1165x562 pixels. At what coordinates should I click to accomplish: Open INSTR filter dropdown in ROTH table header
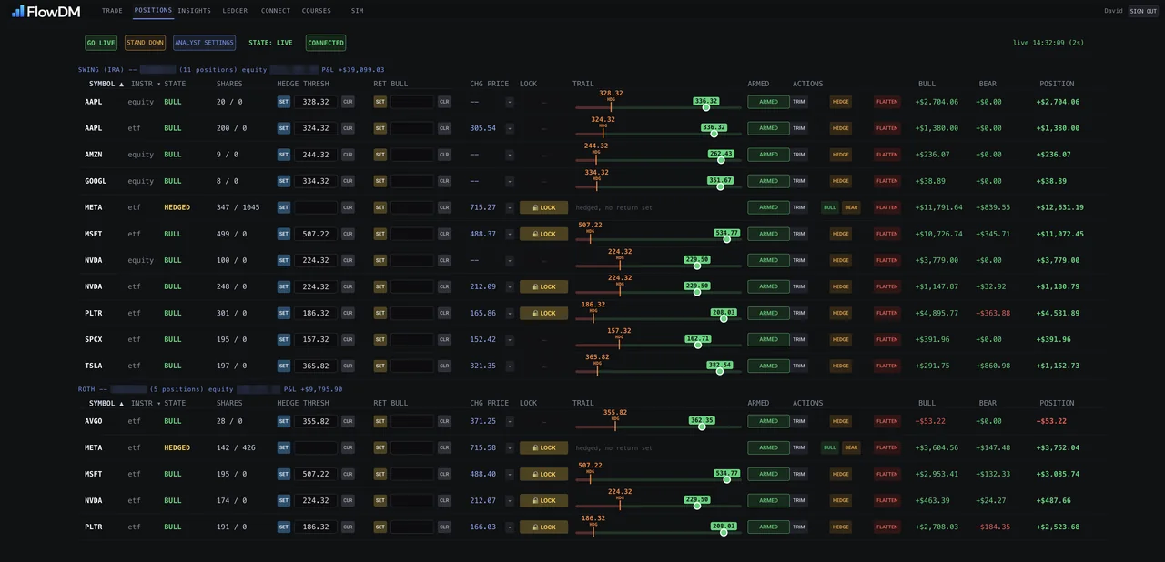(146, 403)
